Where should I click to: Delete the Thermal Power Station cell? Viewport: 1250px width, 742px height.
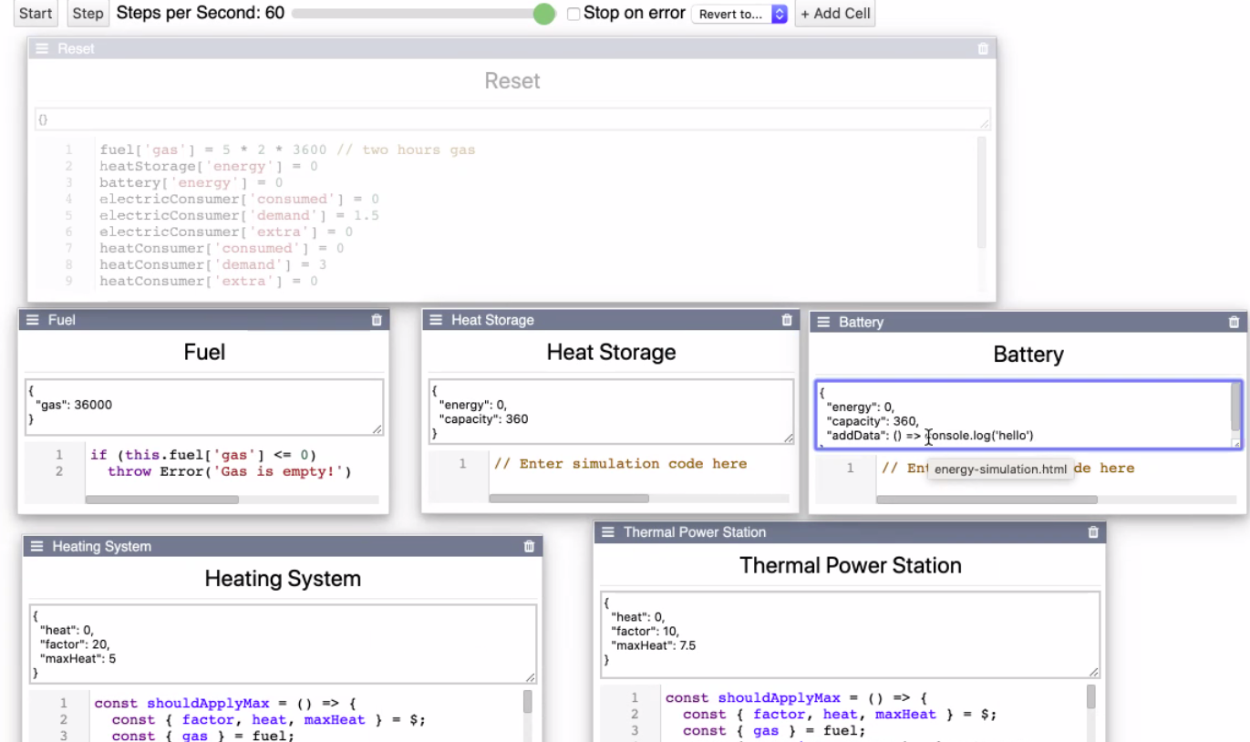point(1093,532)
